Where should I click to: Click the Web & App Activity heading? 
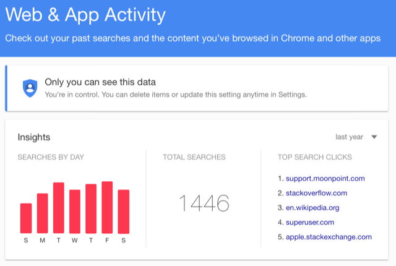(x=85, y=15)
